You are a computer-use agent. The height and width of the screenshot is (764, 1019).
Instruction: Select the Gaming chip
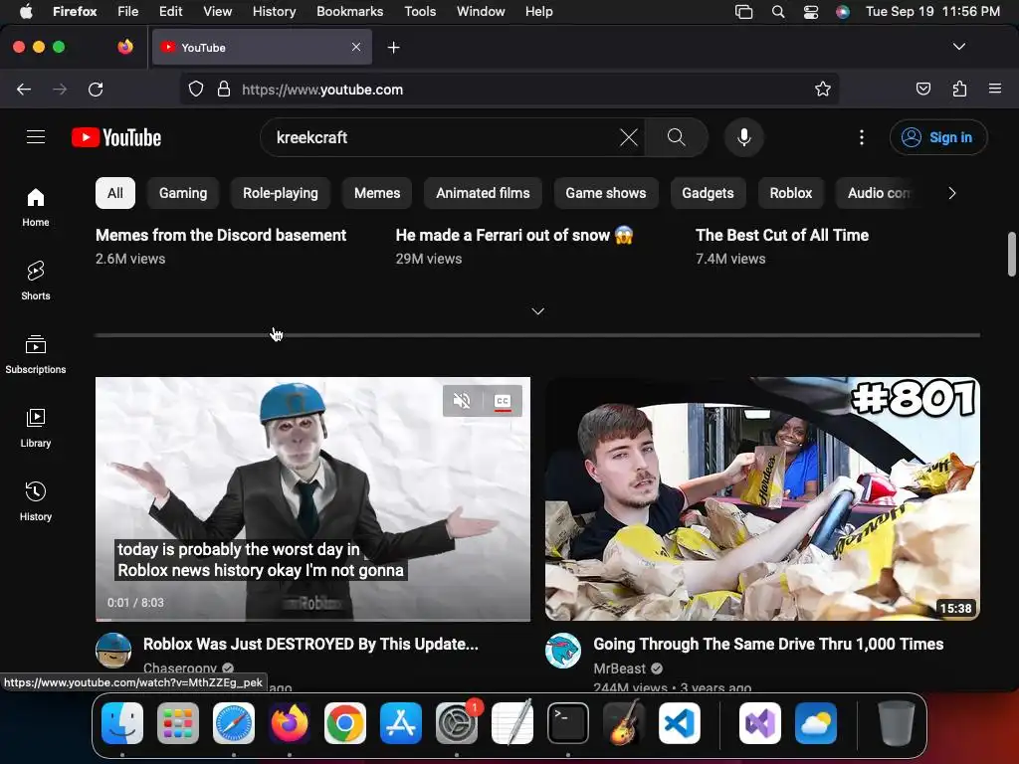click(x=183, y=193)
